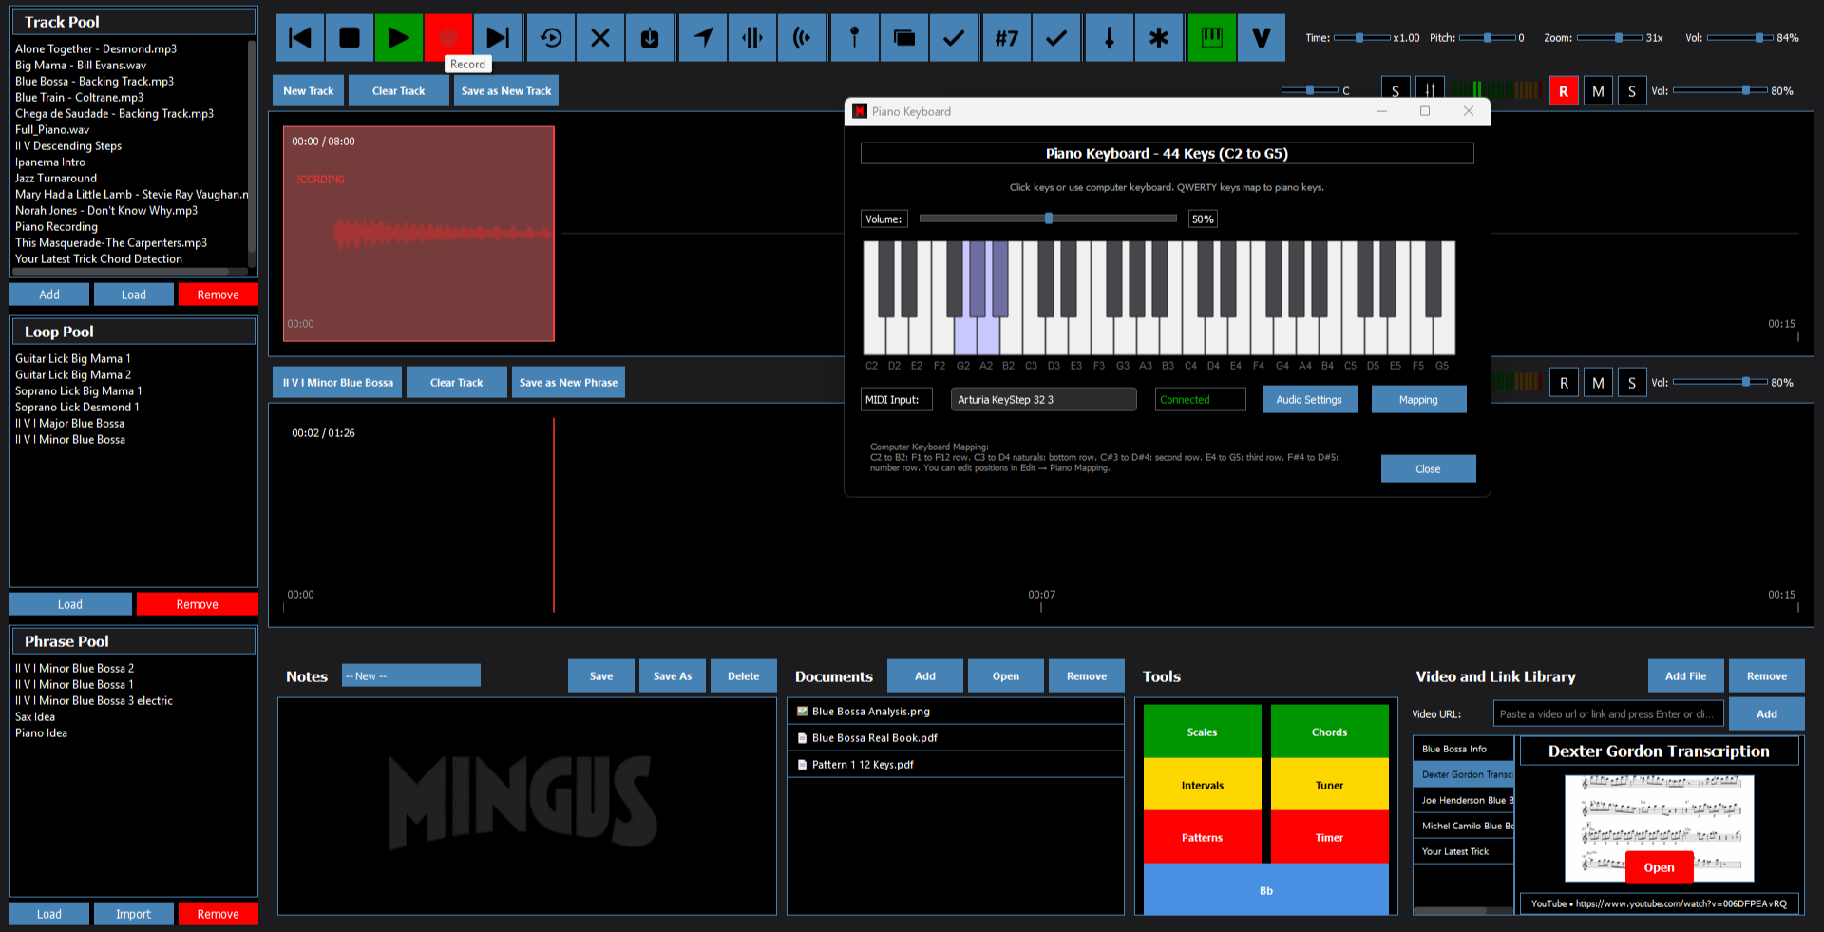The width and height of the screenshot is (1824, 932).
Task: Select "Ipanema Intro" in Track Pool
Action: pos(50,162)
